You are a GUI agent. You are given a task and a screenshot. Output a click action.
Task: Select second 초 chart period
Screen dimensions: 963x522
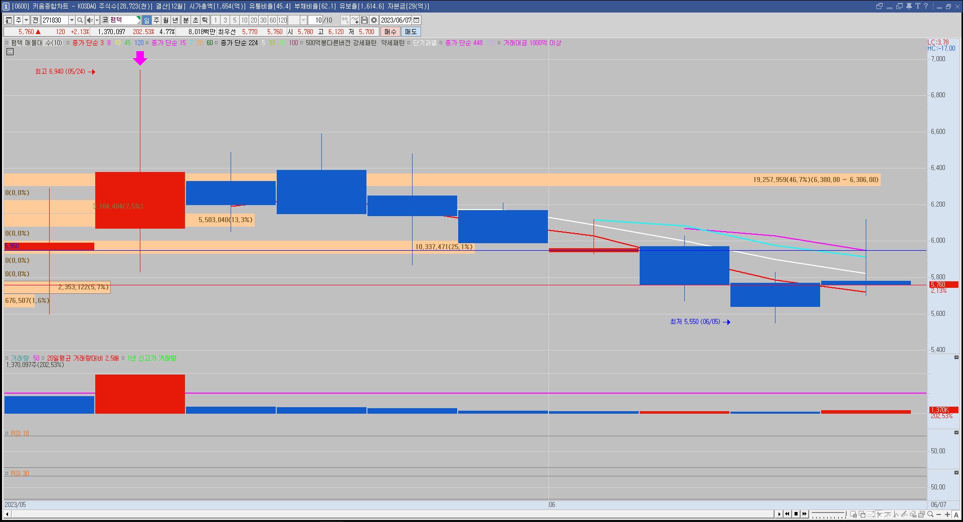tap(196, 20)
